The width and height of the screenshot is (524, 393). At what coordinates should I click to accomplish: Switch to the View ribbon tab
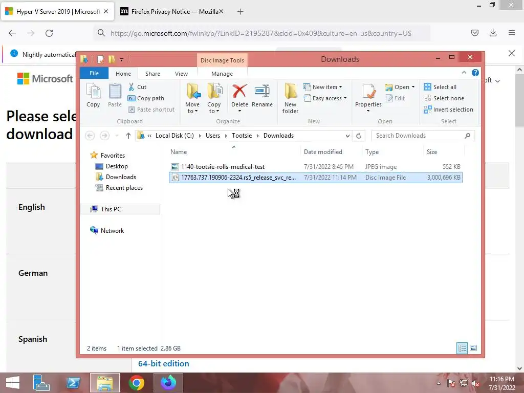181,74
